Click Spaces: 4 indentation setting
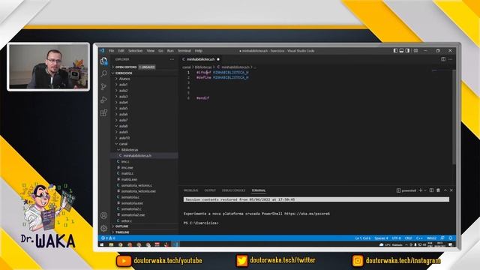This screenshot has height=270, width=480. click(x=381, y=238)
